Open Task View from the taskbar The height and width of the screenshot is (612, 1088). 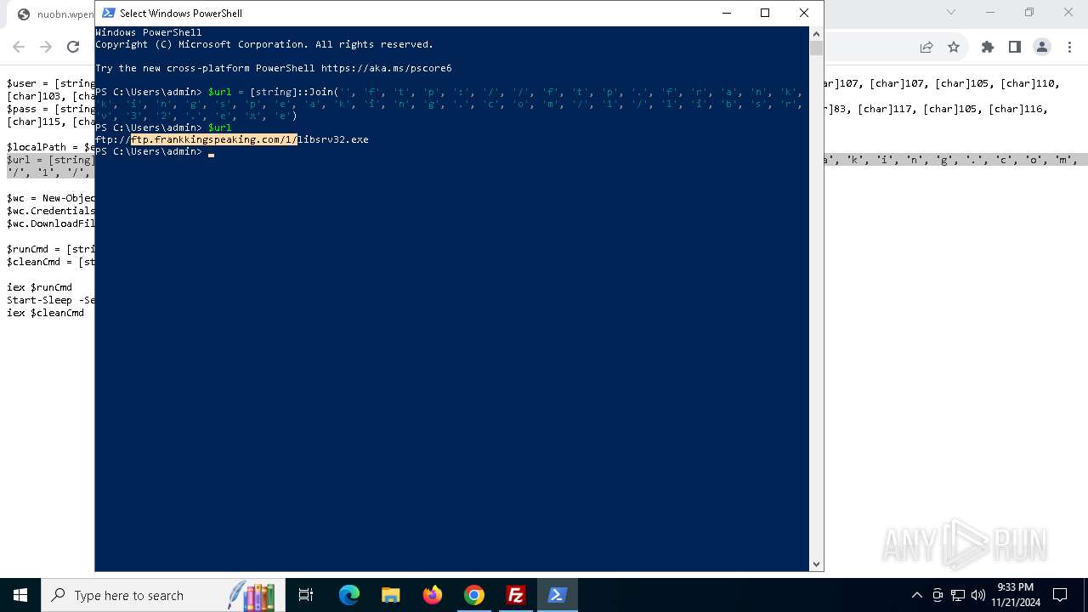point(306,595)
